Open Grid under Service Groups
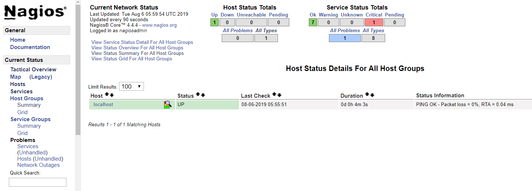 22,133
